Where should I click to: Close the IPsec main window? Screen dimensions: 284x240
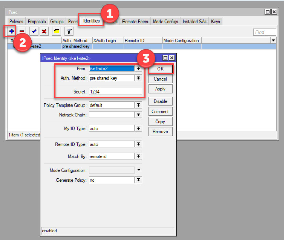[274, 12]
